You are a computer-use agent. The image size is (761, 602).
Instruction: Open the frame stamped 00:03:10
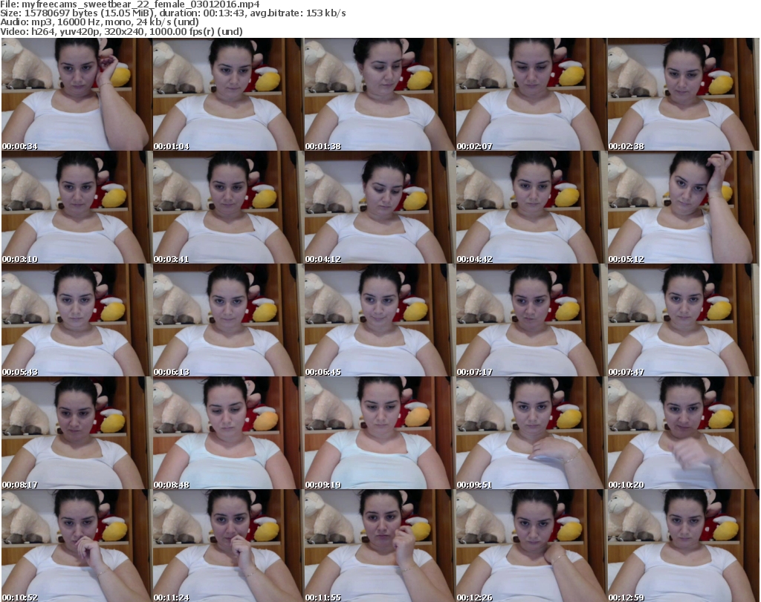tap(77, 207)
